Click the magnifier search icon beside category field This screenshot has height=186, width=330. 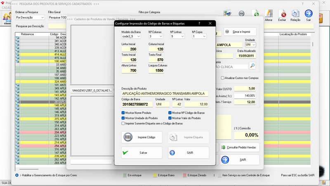[x=252, y=66]
